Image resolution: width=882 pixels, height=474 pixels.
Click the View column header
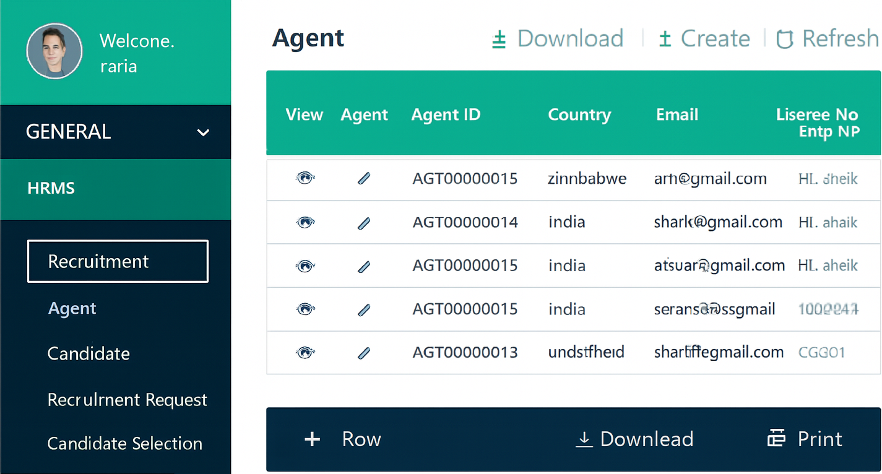tap(305, 114)
